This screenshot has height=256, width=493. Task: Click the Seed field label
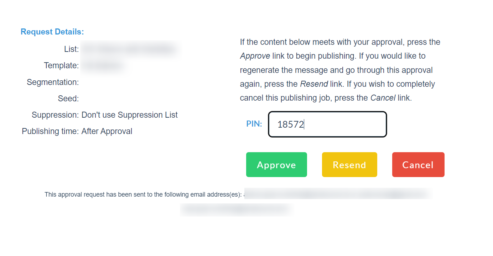(x=68, y=98)
